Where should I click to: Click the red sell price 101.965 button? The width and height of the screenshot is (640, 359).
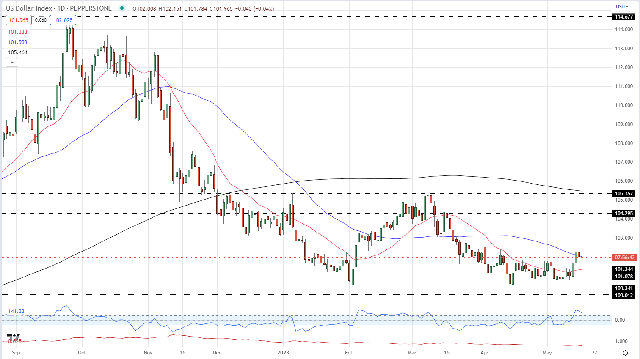click(x=18, y=20)
